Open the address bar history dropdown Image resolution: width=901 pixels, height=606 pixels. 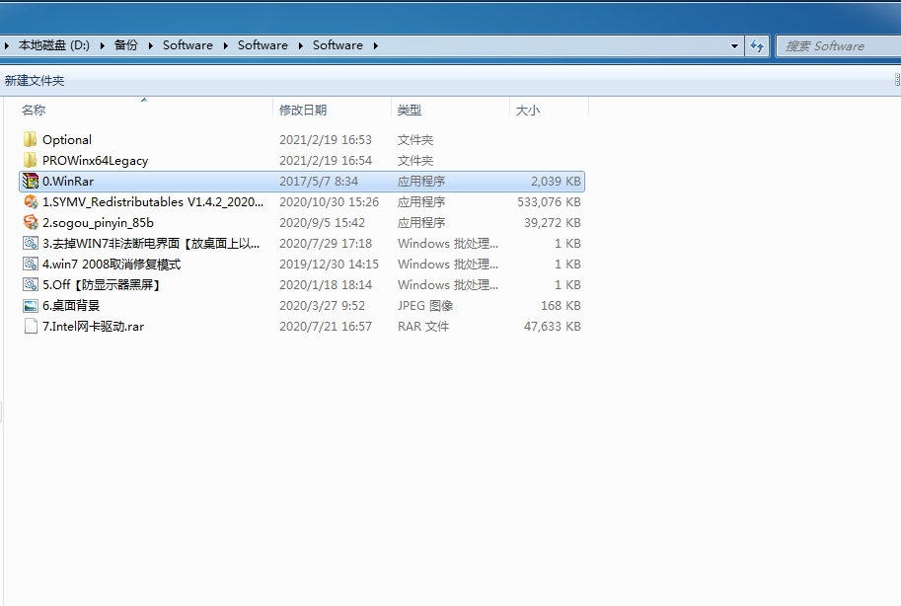tap(734, 45)
